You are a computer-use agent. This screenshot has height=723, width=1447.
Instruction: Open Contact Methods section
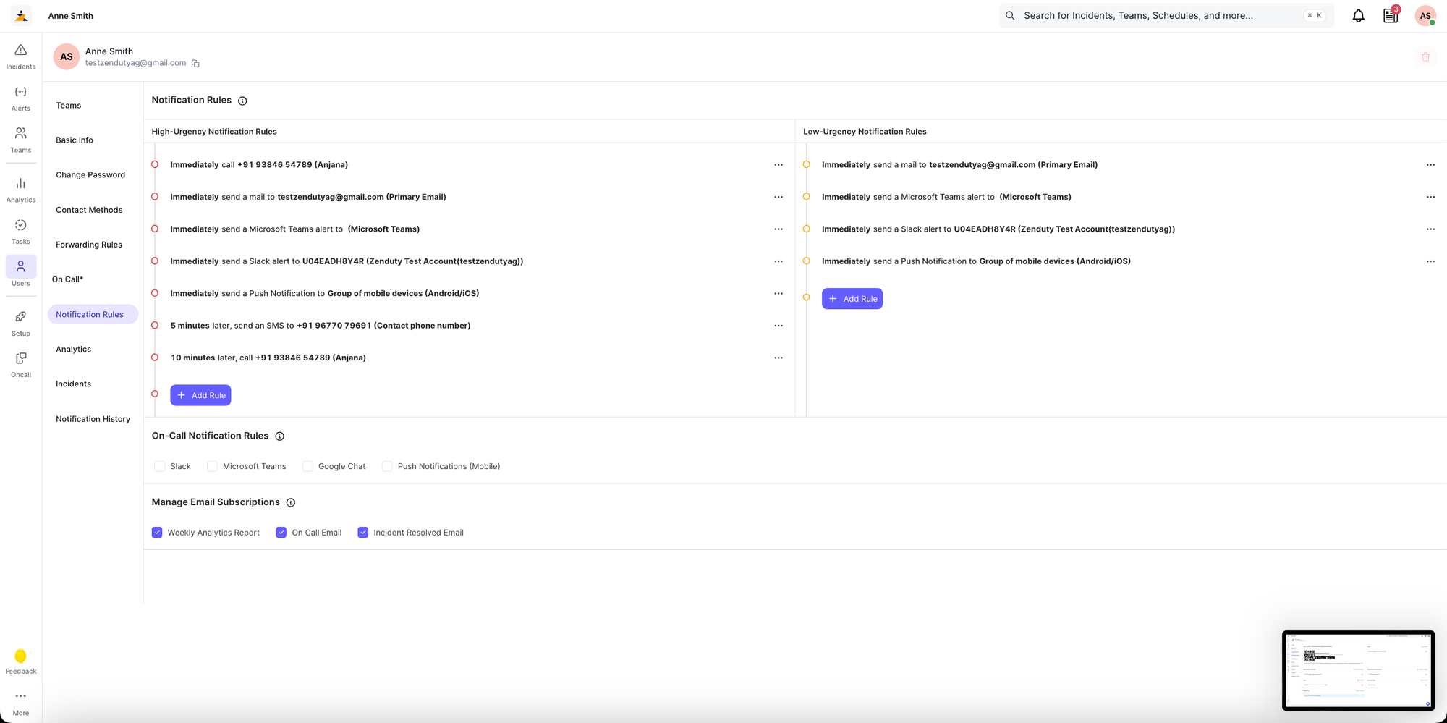(89, 210)
